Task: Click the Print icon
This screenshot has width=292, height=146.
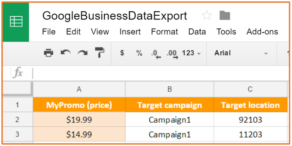Action: pyautogui.click(x=48, y=53)
